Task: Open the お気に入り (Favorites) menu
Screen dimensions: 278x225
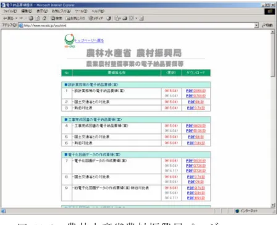Action: 61,11
